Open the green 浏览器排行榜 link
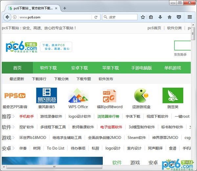 (x=108, y=117)
